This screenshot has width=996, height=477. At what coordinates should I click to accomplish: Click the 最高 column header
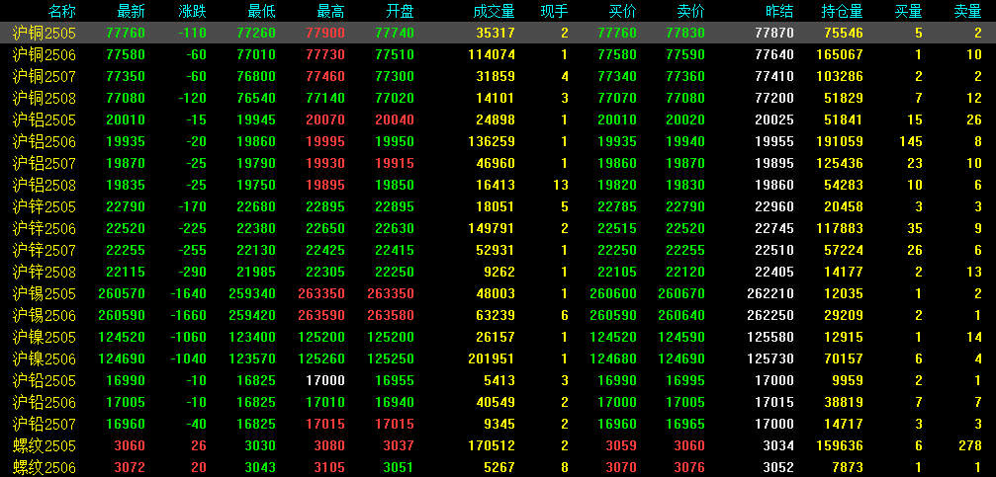tap(331, 11)
